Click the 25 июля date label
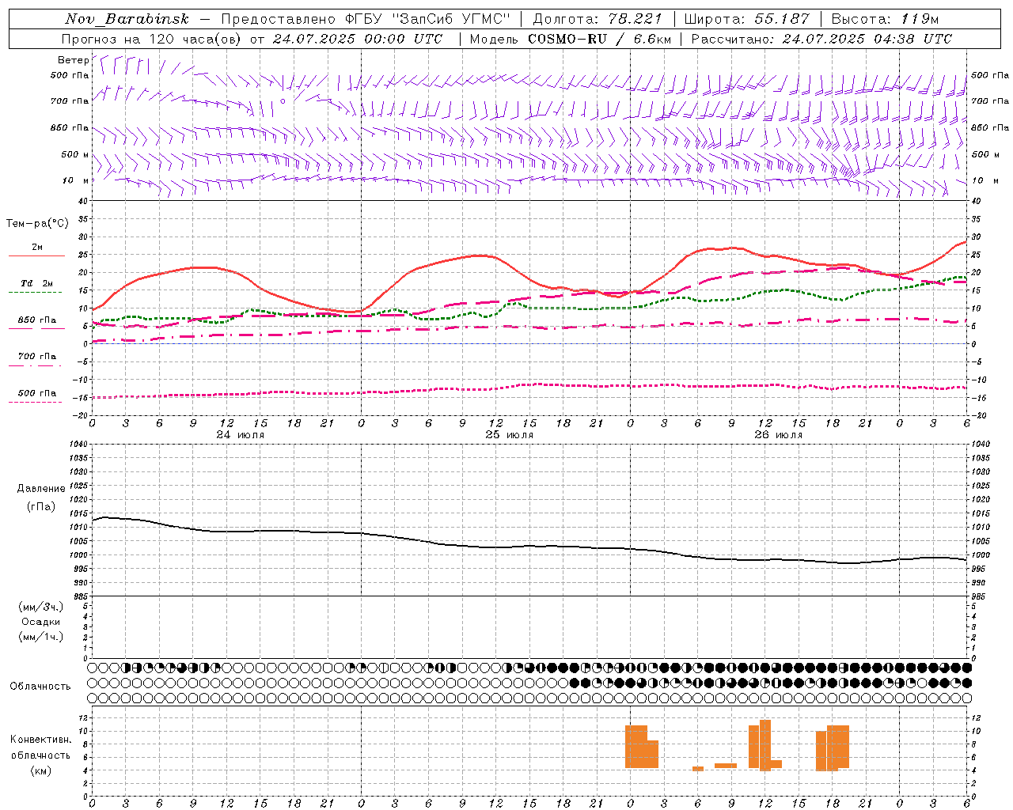 pos(509,435)
